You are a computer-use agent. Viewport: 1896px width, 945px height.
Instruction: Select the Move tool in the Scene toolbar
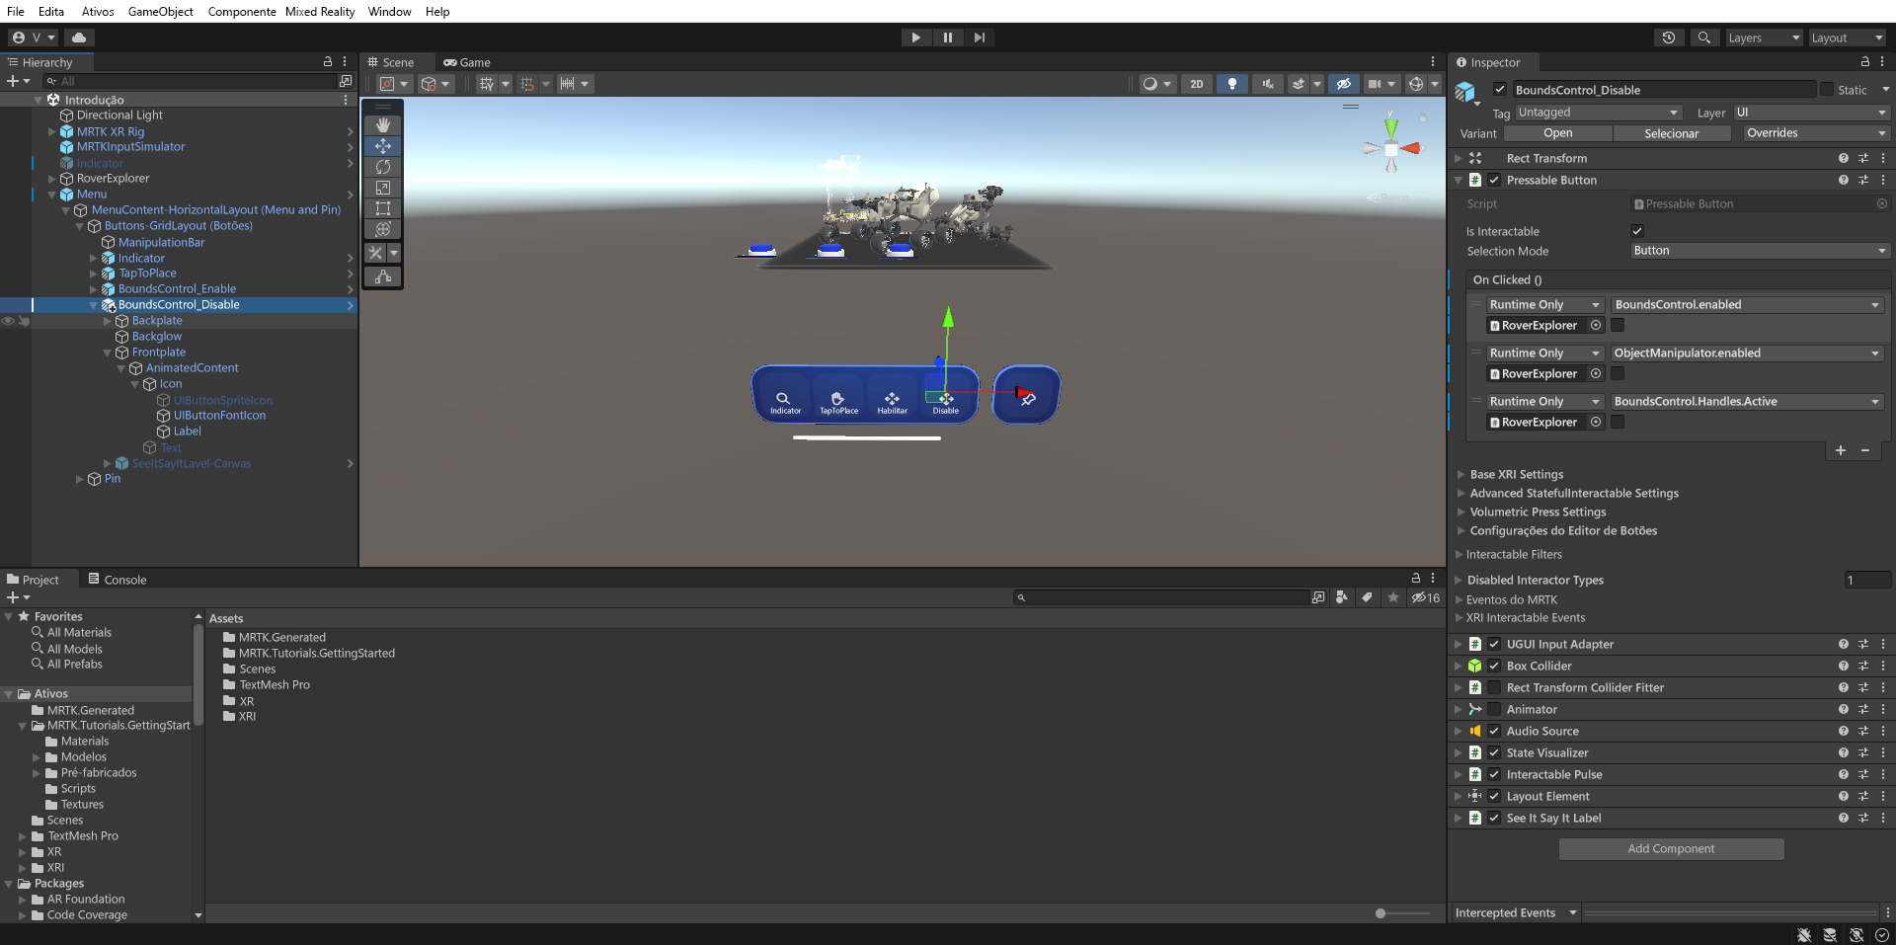[x=382, y=146]
